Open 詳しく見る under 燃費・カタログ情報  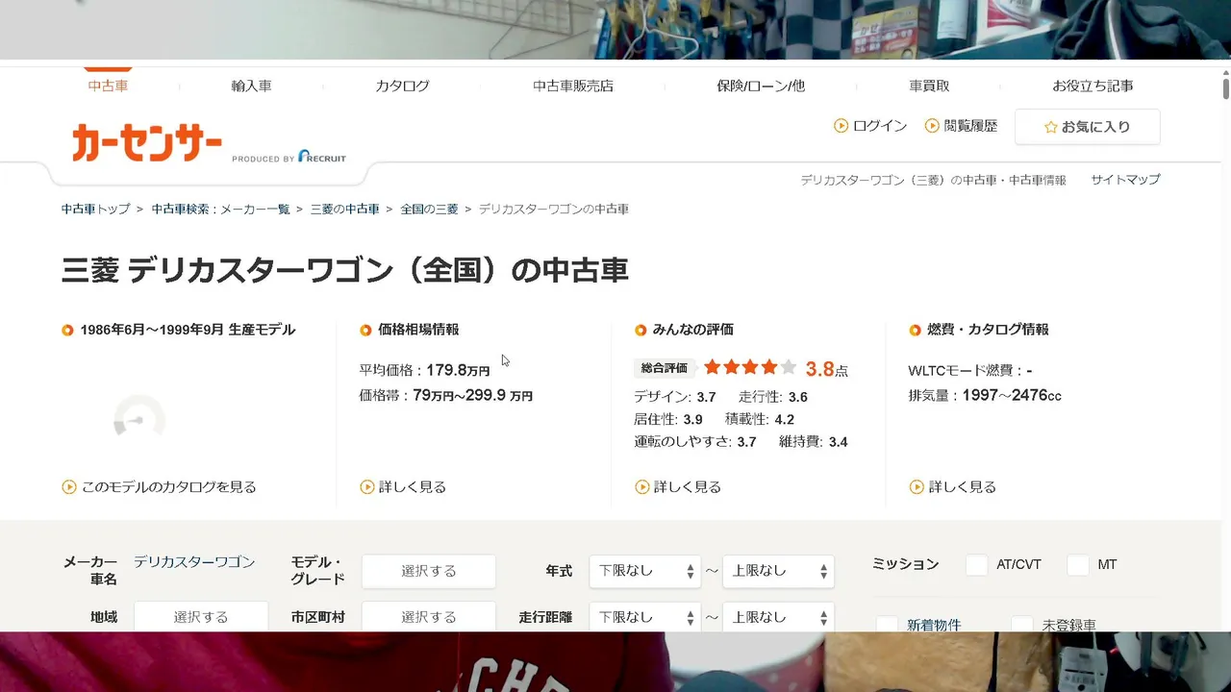click(x=963, y=487)
